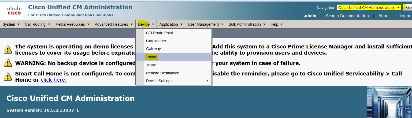Image resolution: width=412 pixels, height=118 pixels.
Task: Choose Trunk in the Device menu
Action: pos(173,65)
